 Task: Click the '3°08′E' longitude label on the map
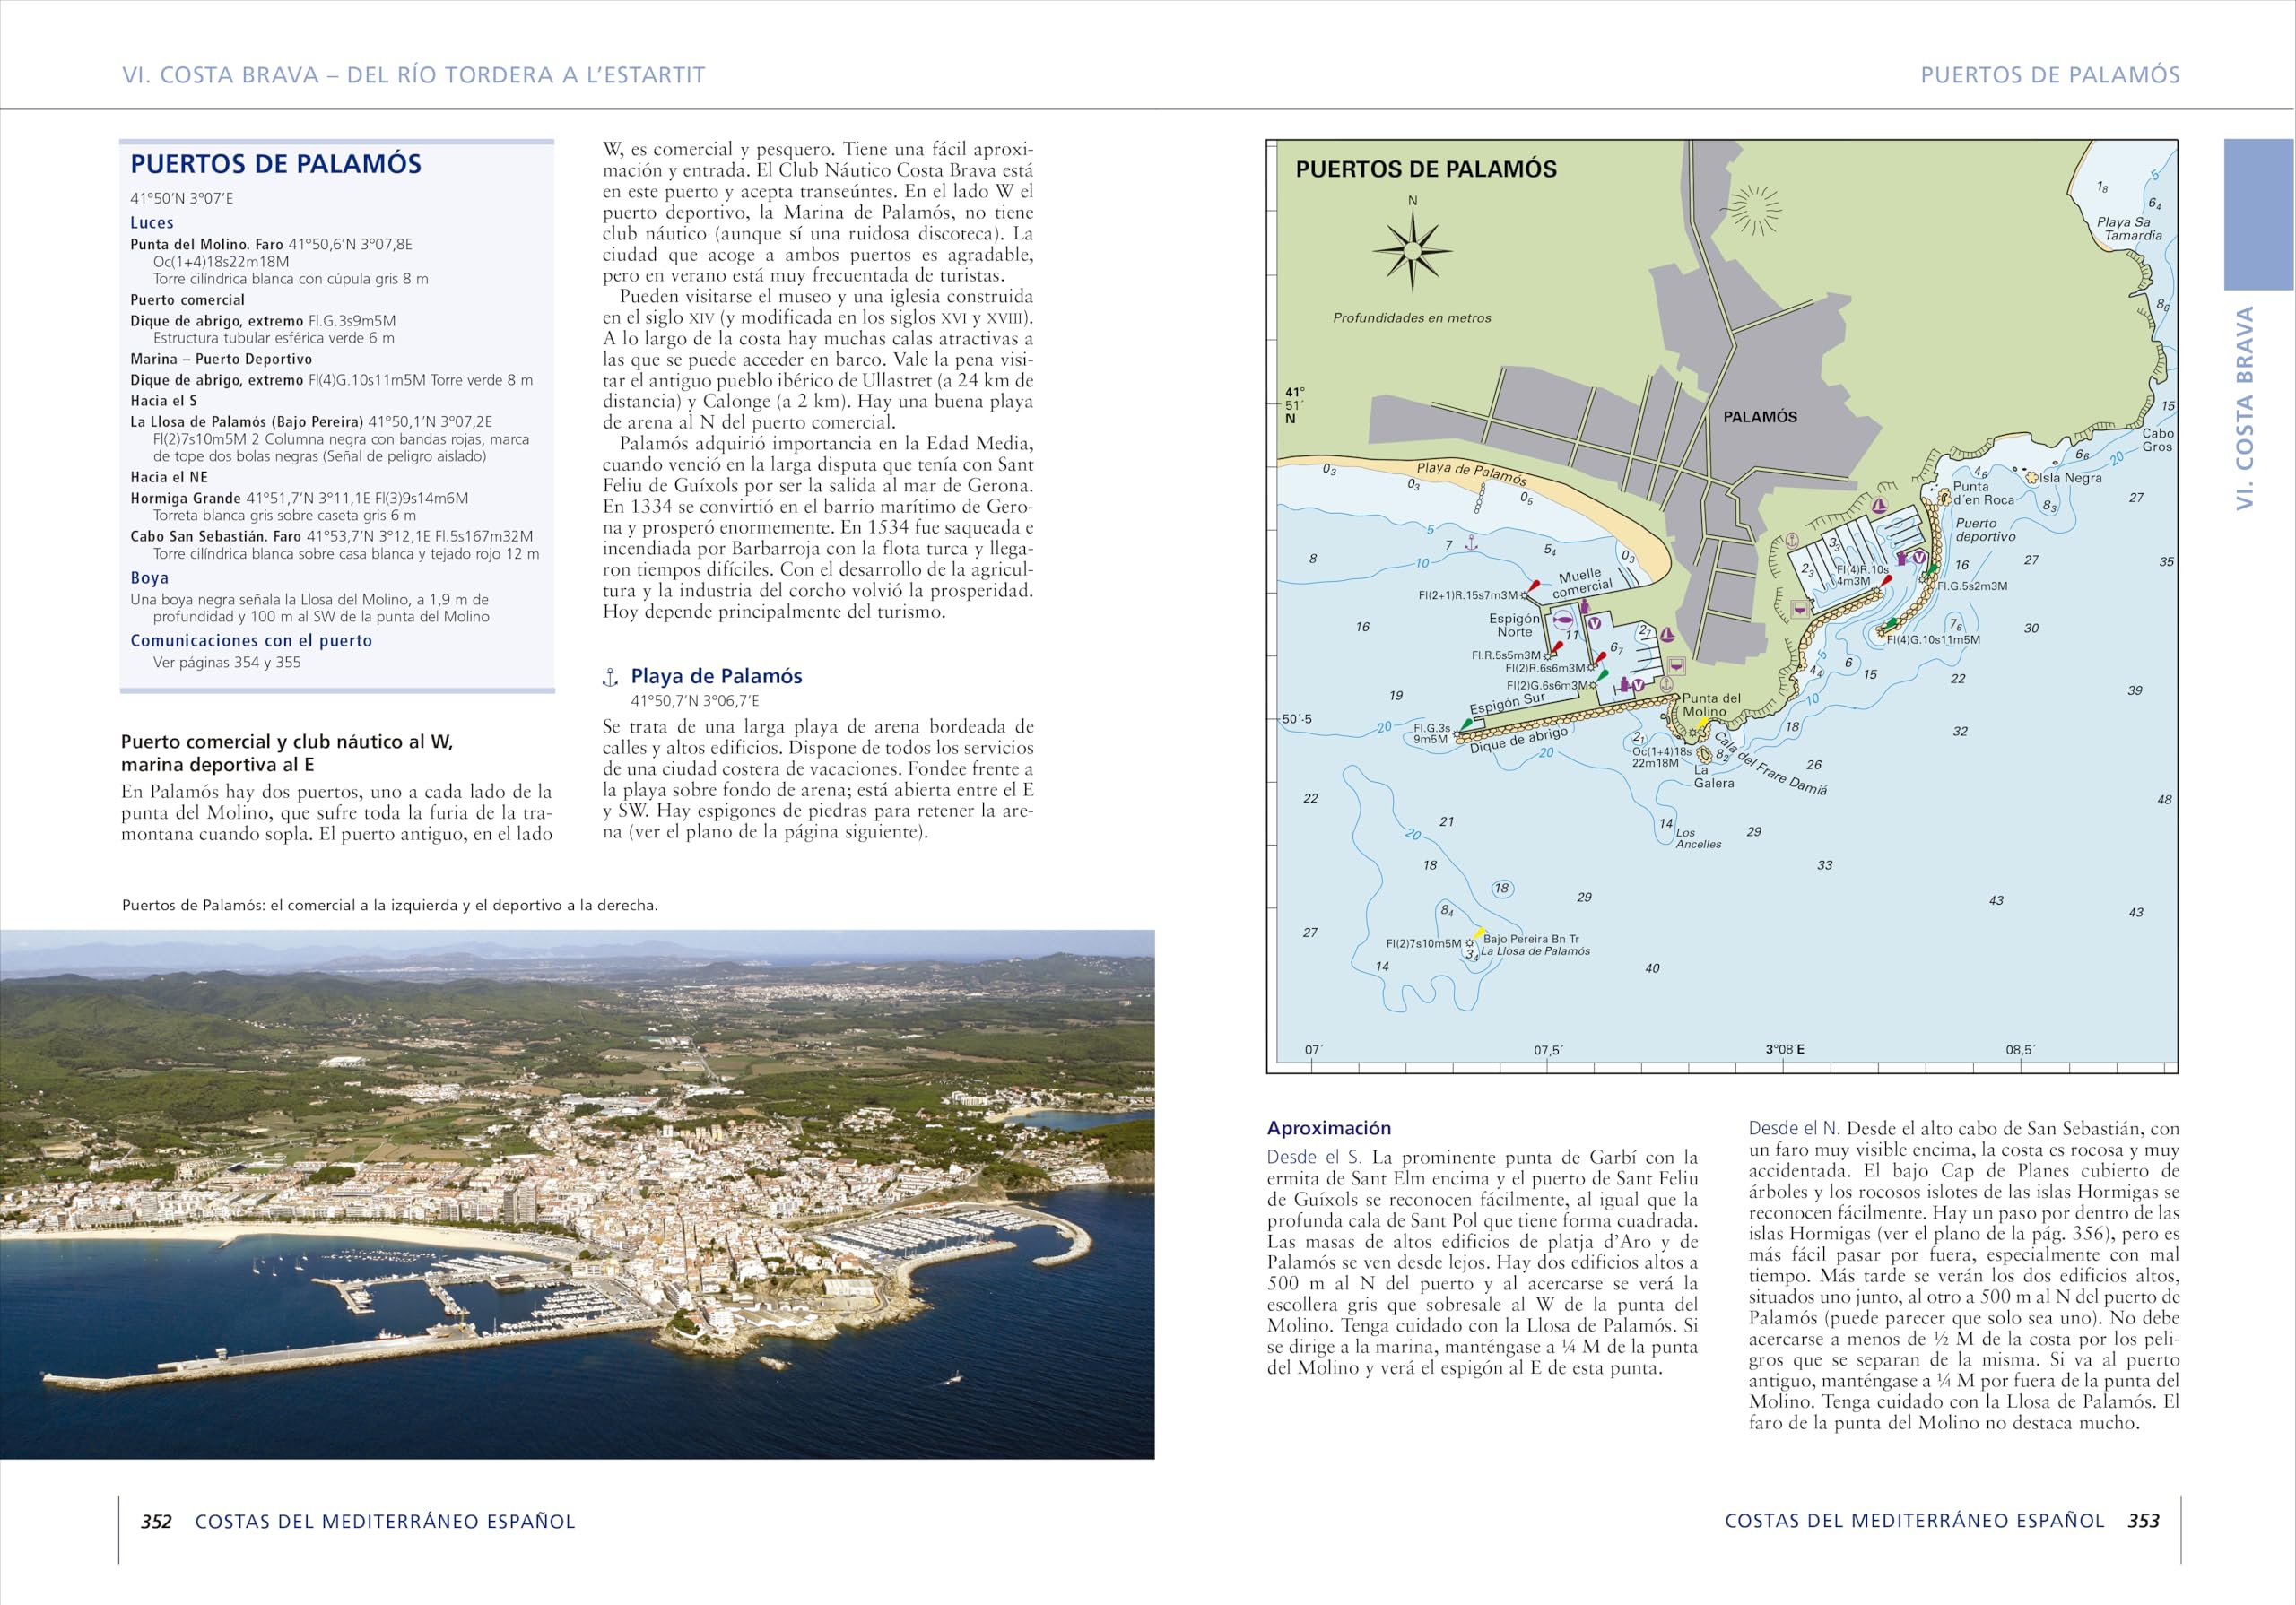[x=1785, y=1050]
